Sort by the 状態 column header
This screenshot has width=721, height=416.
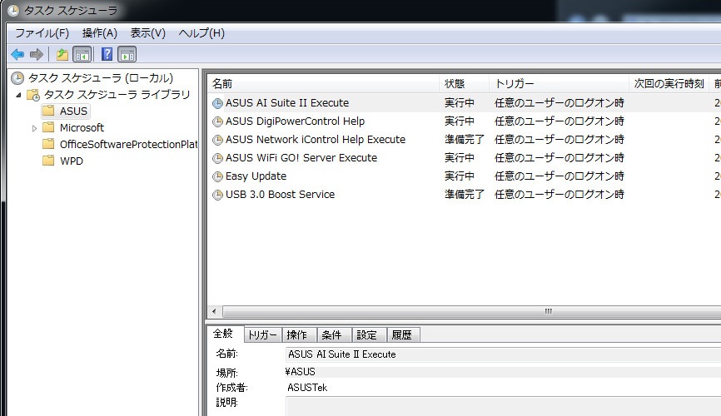464,84
